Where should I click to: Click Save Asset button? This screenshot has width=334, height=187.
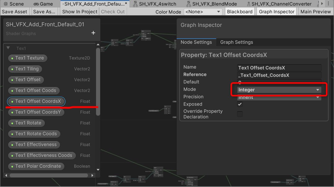[x=15, y=12]
